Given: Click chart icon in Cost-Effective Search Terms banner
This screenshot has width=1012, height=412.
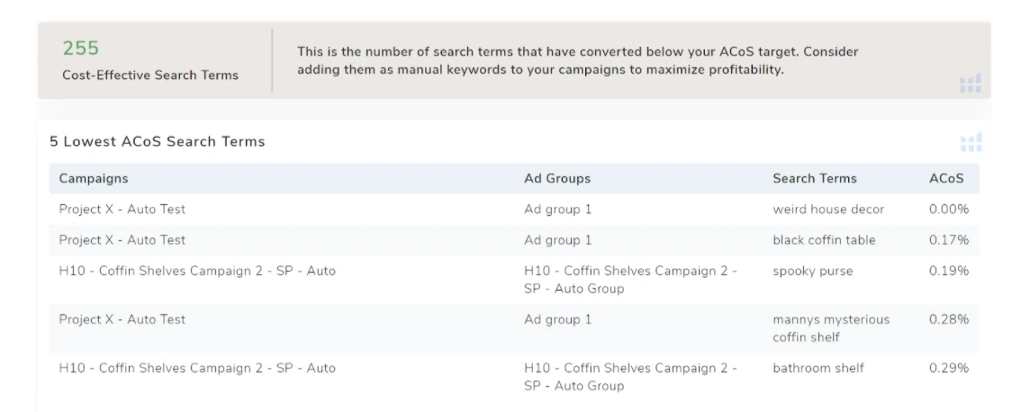Looking at the screenshot, I should pos(970,84).
